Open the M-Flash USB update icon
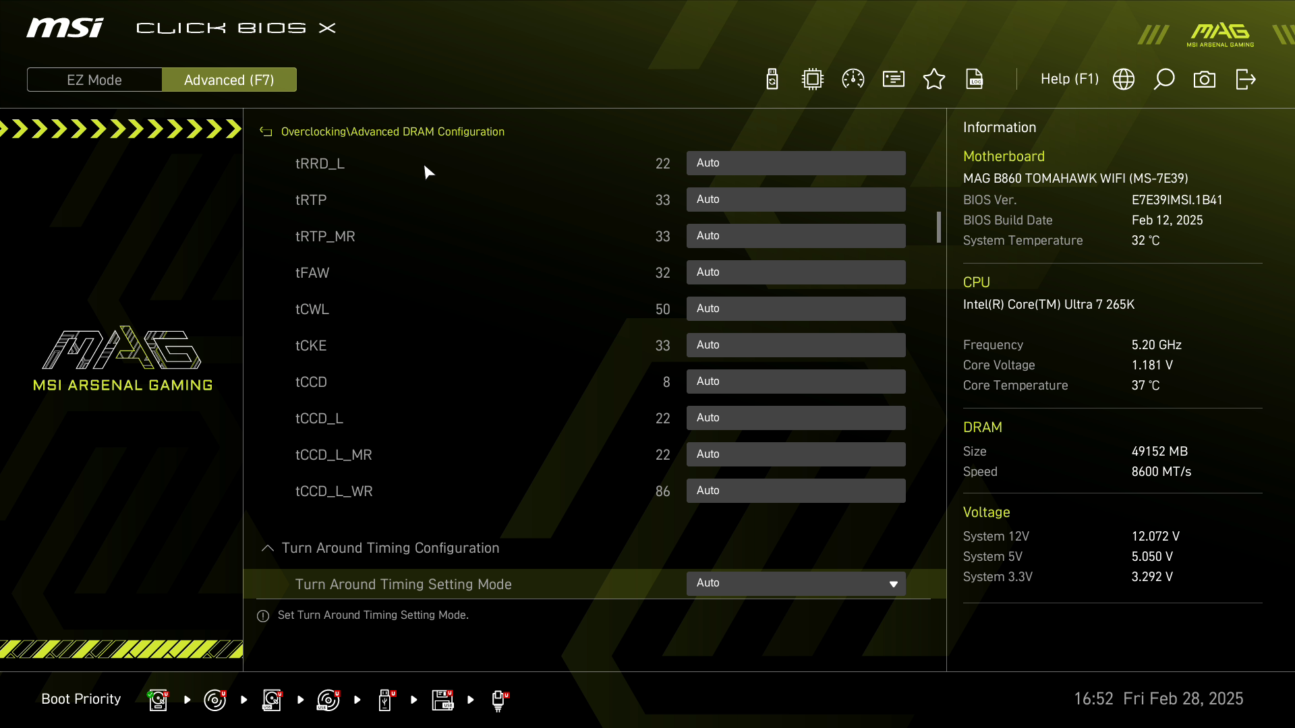1295x728 pixels. click(772, 79)
